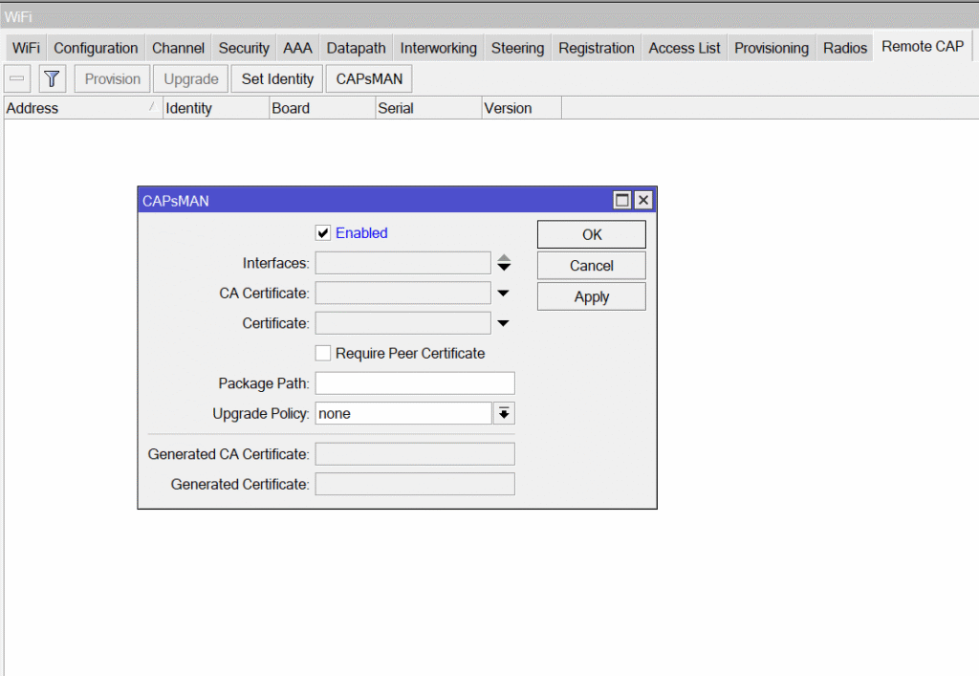Open the Interworking tab
The height and width of the screenshot is (676, 979).
coord(438,48)
